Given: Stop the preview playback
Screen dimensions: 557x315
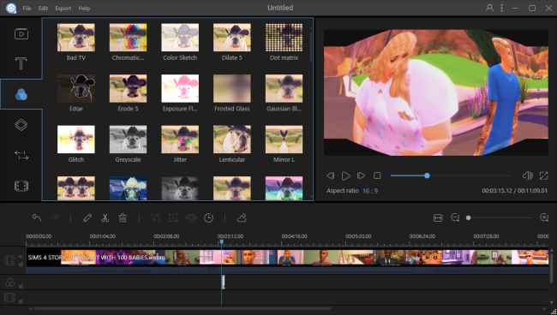Looking at the screenshot, I should click(377, 175).
